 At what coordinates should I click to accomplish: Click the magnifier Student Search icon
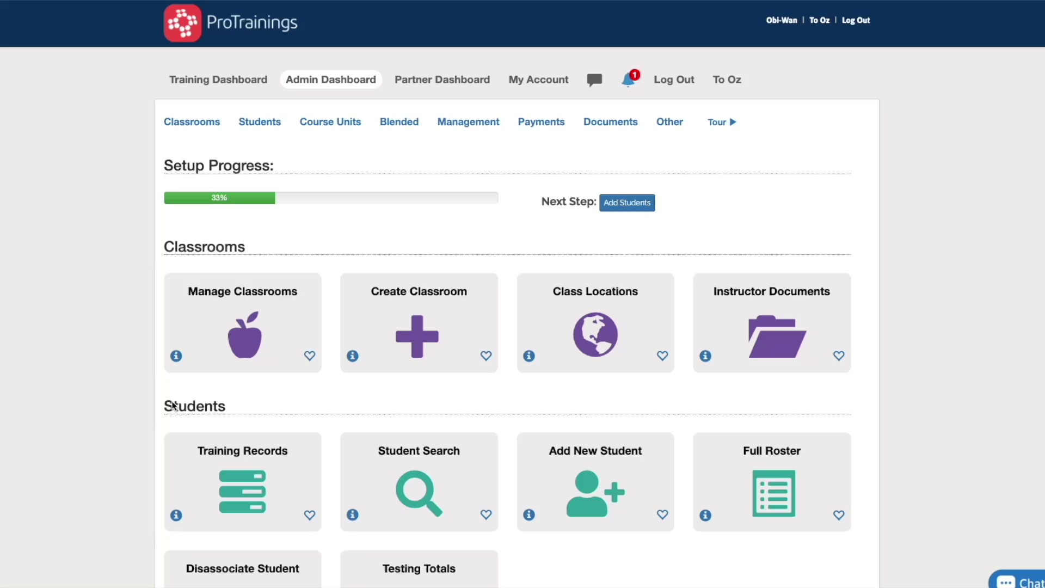[x=419, y=493]
